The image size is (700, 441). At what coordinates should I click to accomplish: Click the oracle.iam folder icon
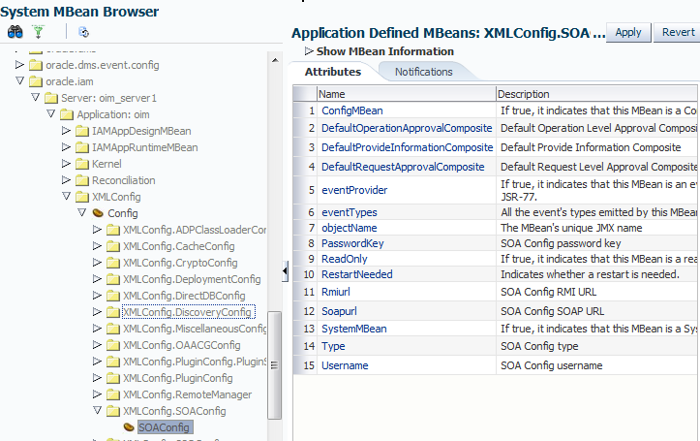tap(36, 81)
